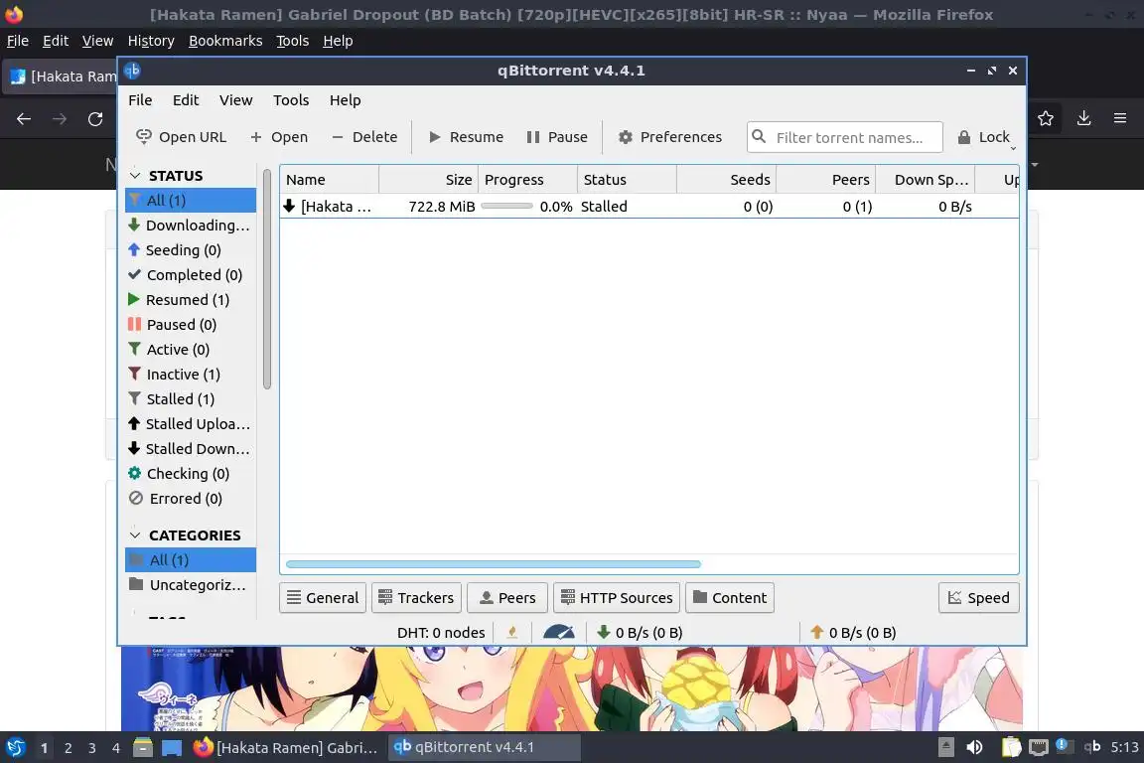This screenshot has width=1144, height=763.
Task: Select the Hakata torrent row
Action: (x=649, y=207)
